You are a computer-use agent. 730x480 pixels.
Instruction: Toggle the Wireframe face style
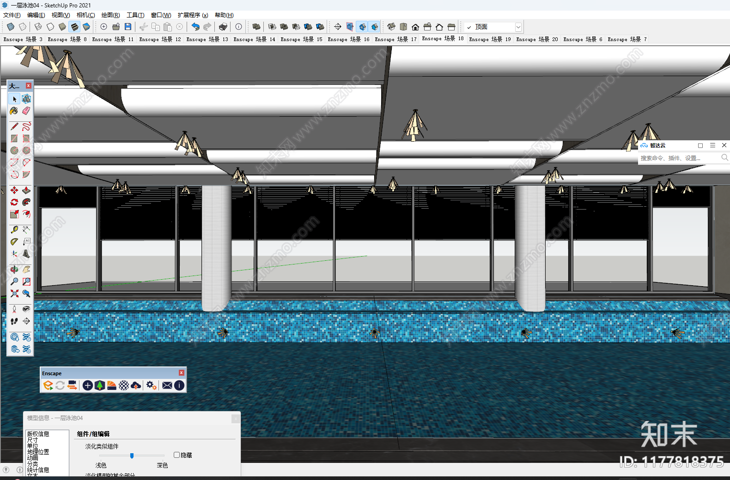(x=38, y=27)
